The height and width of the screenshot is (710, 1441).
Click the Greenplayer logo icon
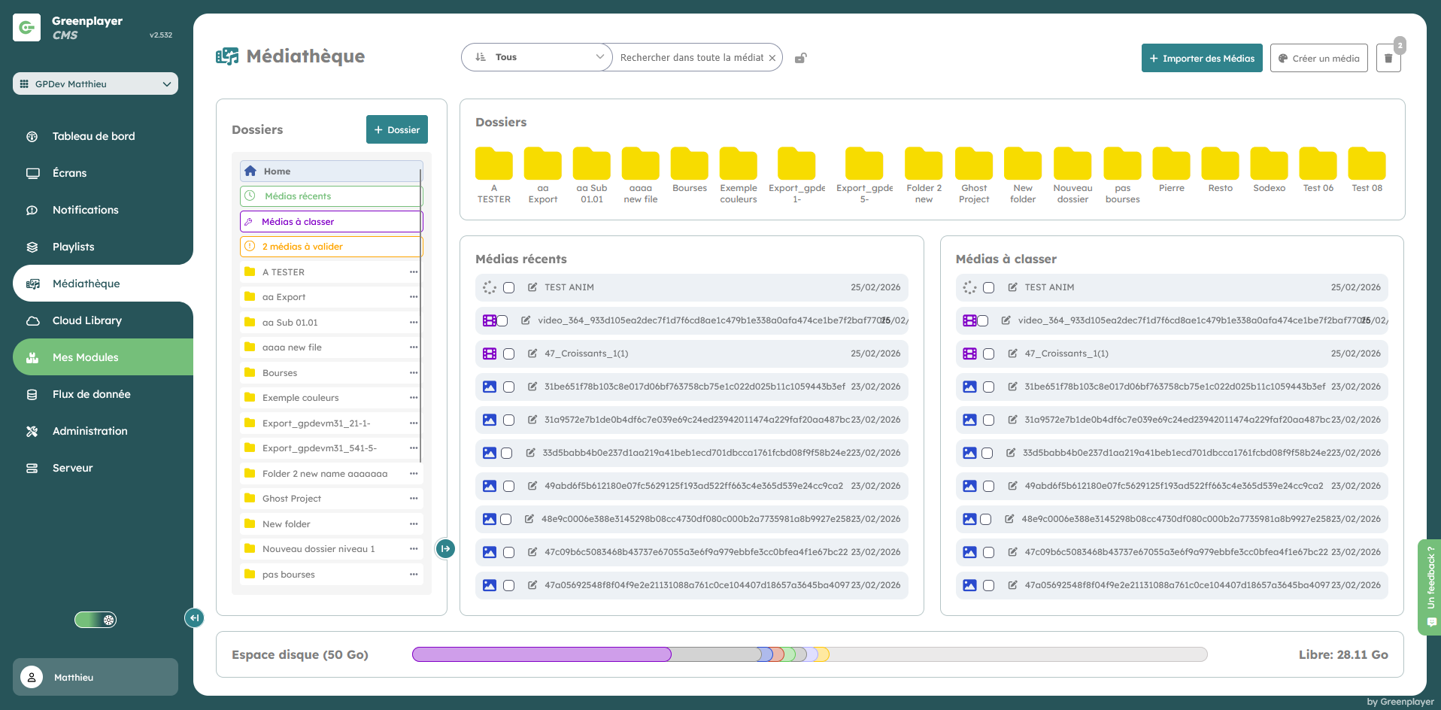[x=27, y=28]
